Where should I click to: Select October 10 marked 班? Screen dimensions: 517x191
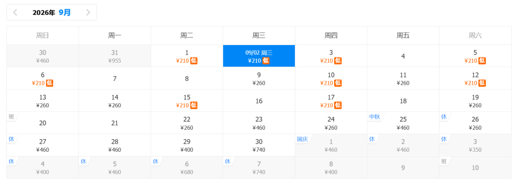click(x=475, y=168)
